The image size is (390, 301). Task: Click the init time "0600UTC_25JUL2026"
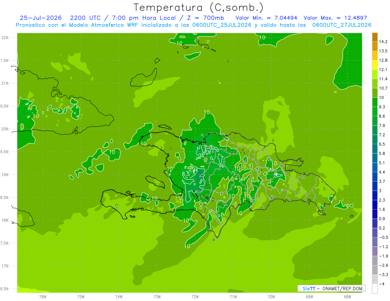(x=221, y=25)
